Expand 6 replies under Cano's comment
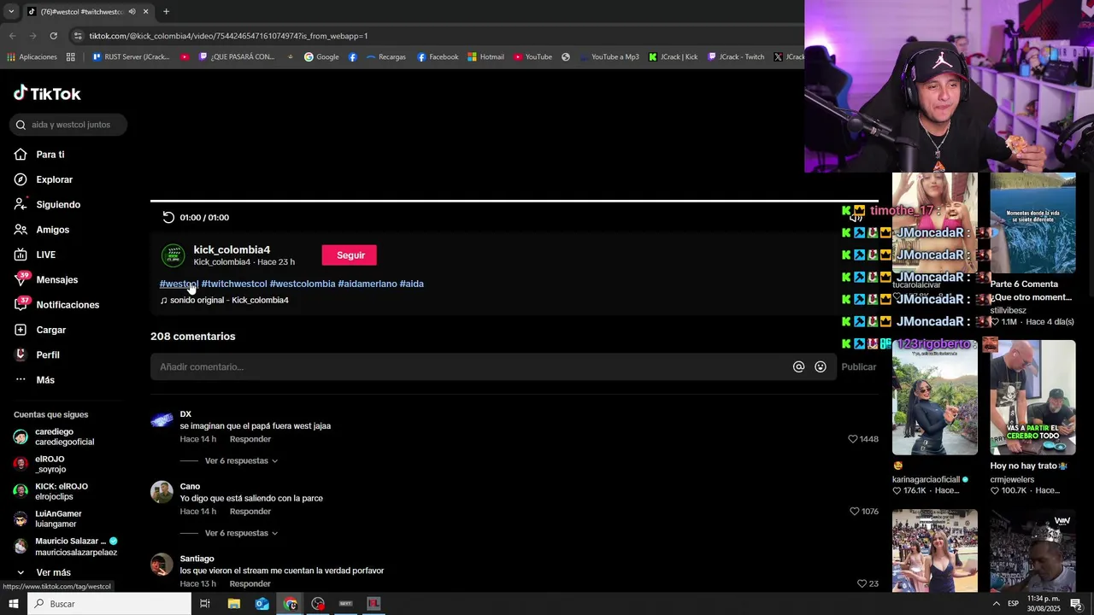Screen dimensions: 1094x615 click(x=241, y=533)
